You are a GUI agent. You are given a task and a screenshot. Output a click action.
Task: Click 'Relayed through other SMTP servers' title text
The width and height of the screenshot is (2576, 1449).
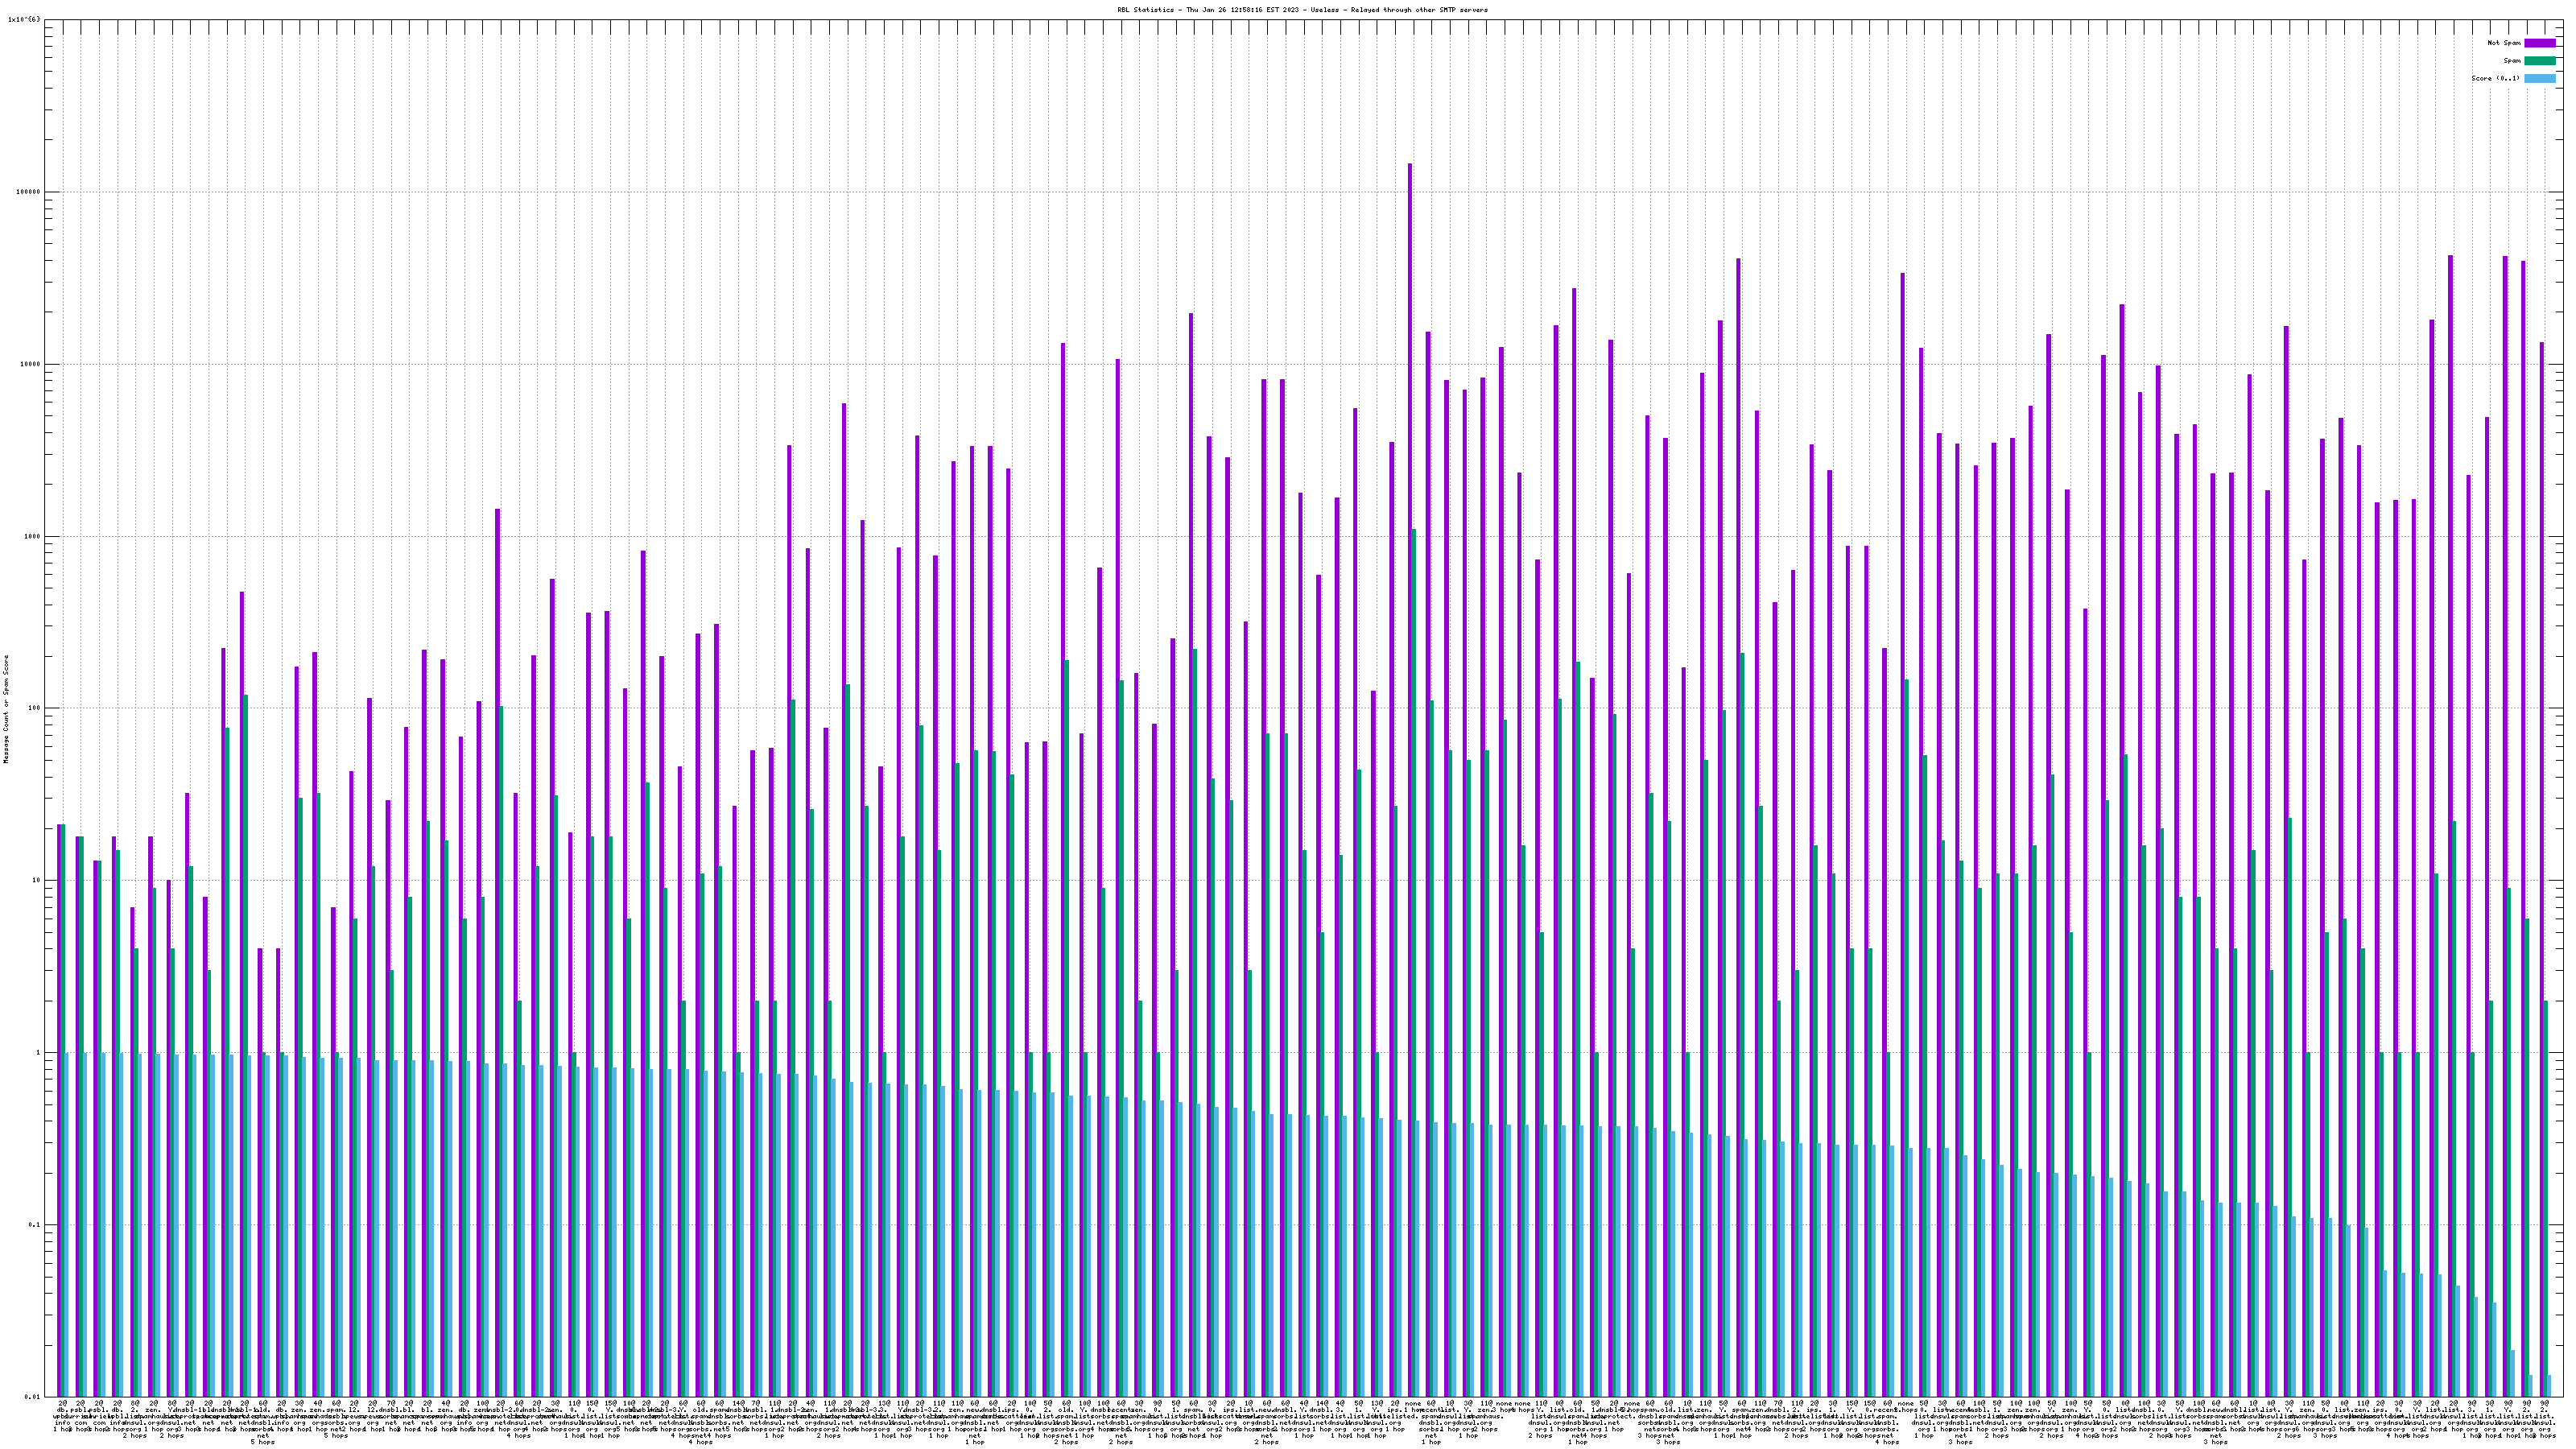tap(1422, 10)
